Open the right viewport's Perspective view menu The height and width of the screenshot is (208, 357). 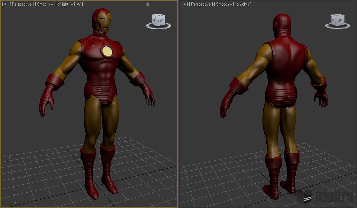click(201, 4)
